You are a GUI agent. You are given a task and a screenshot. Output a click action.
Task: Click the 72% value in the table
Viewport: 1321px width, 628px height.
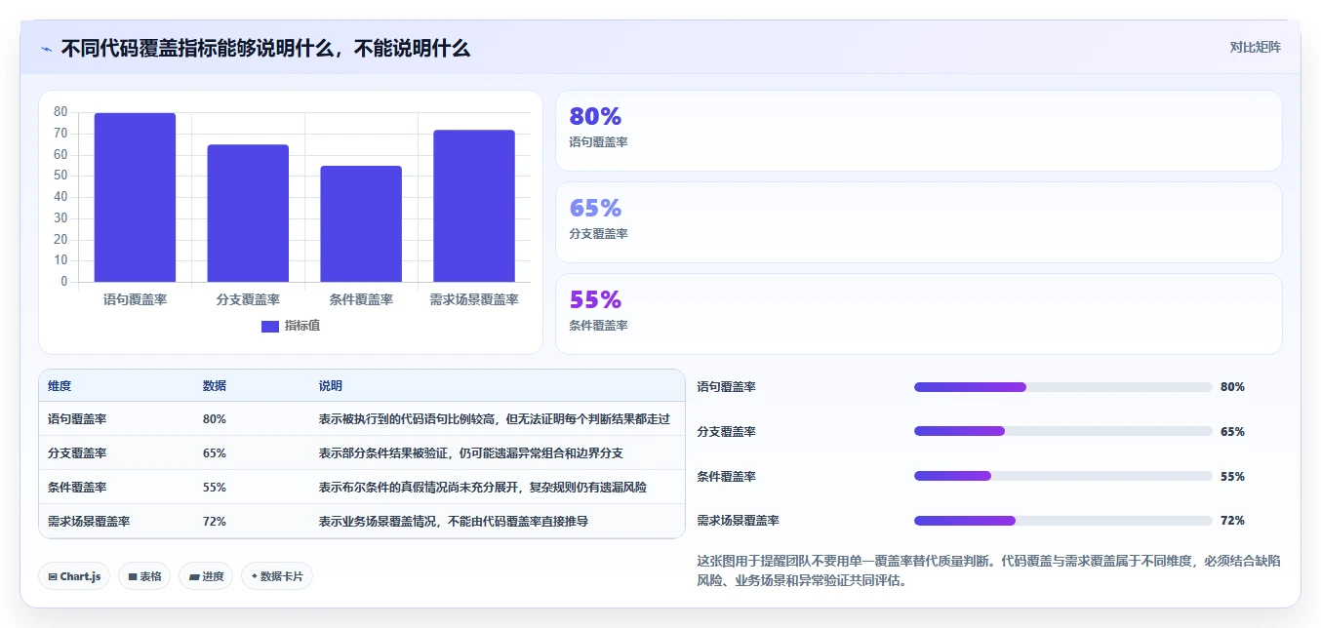(215, 522)
